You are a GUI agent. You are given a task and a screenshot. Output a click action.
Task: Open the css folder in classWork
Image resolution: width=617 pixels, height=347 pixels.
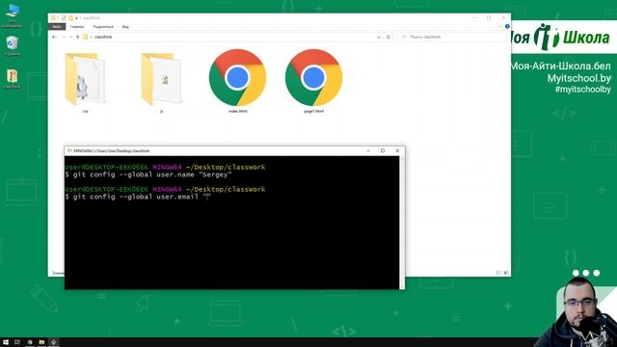point(85,81)
